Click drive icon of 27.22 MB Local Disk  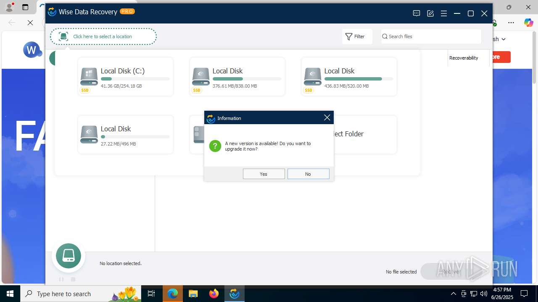click(89, 134)
